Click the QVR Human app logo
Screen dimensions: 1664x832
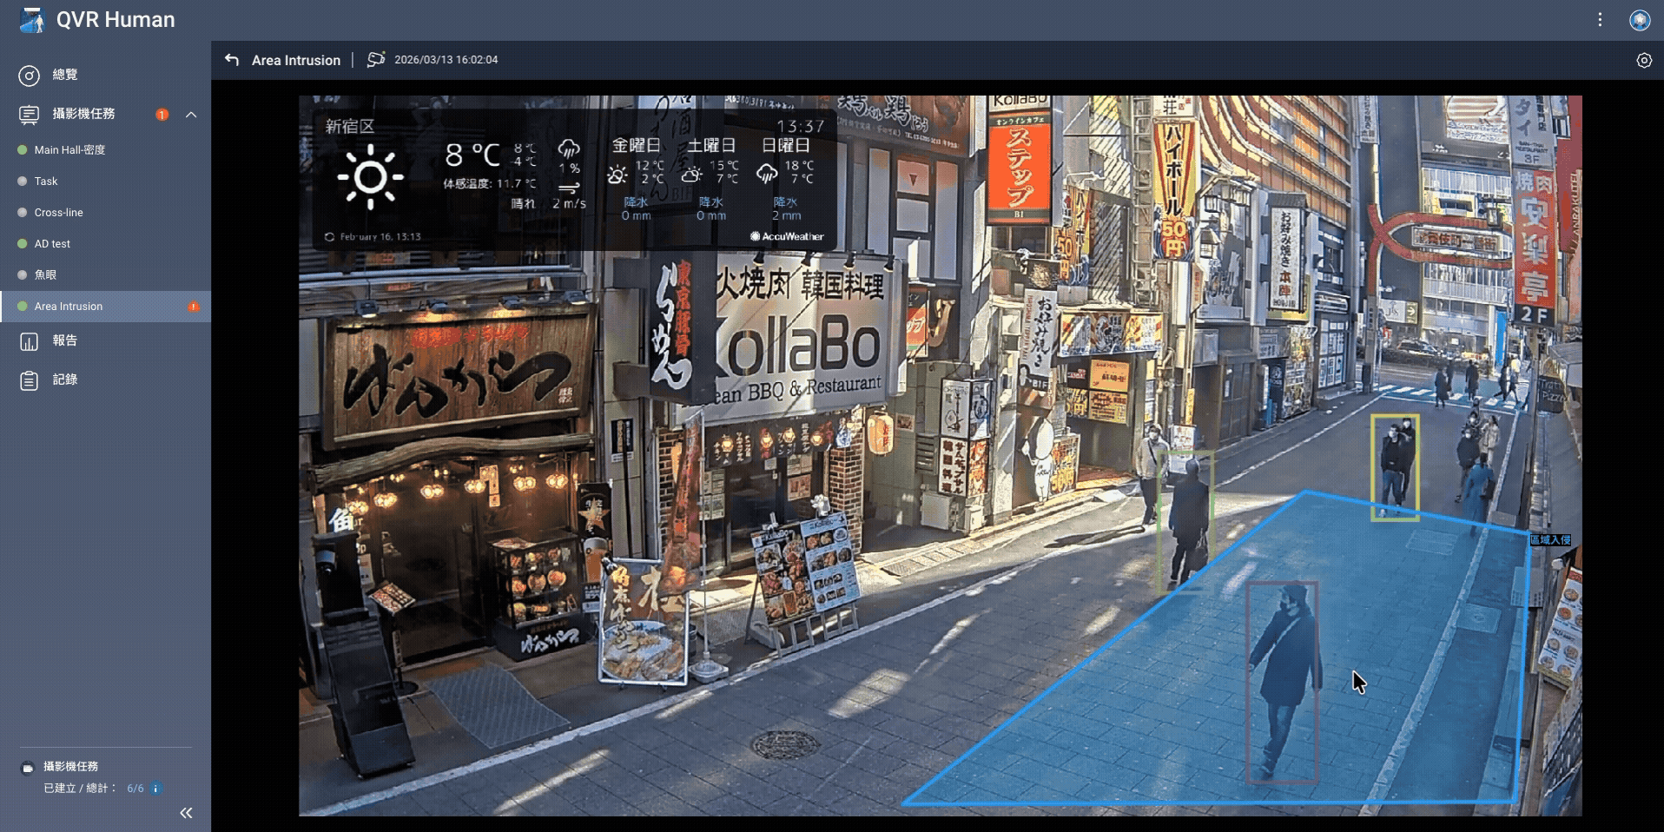coord(32,20)
